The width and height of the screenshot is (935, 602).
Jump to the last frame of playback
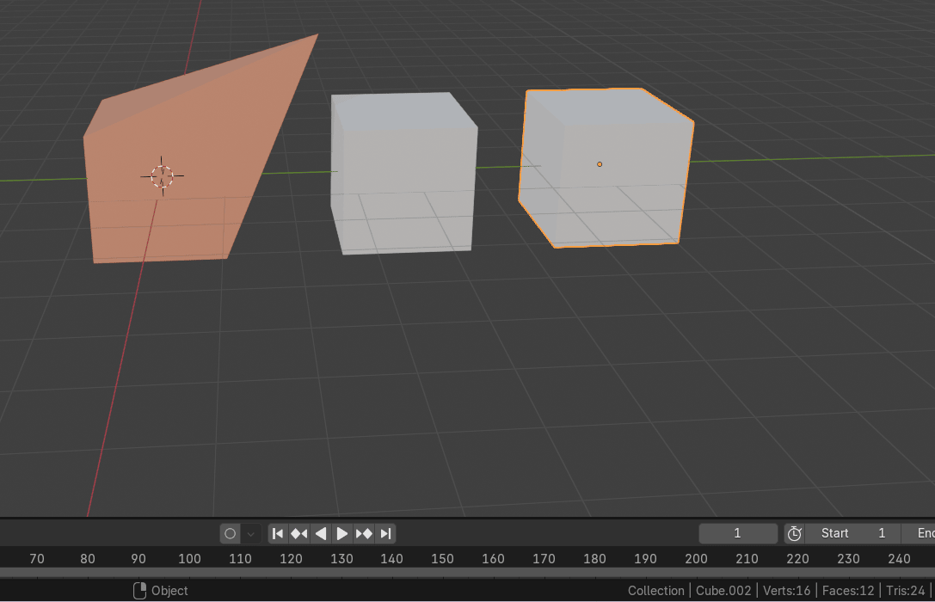coord(386,533)
